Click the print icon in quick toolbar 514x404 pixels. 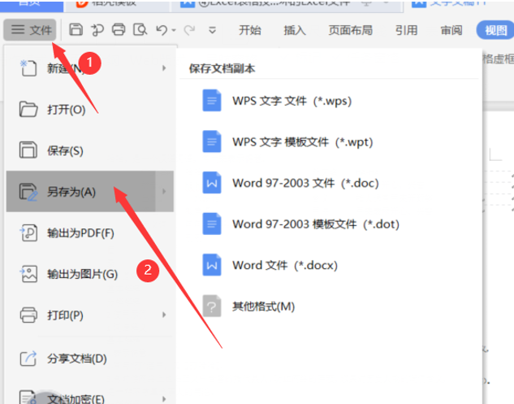(x=119, y=30)
